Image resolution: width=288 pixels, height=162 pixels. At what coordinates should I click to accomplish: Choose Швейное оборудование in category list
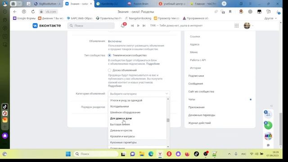137,112
